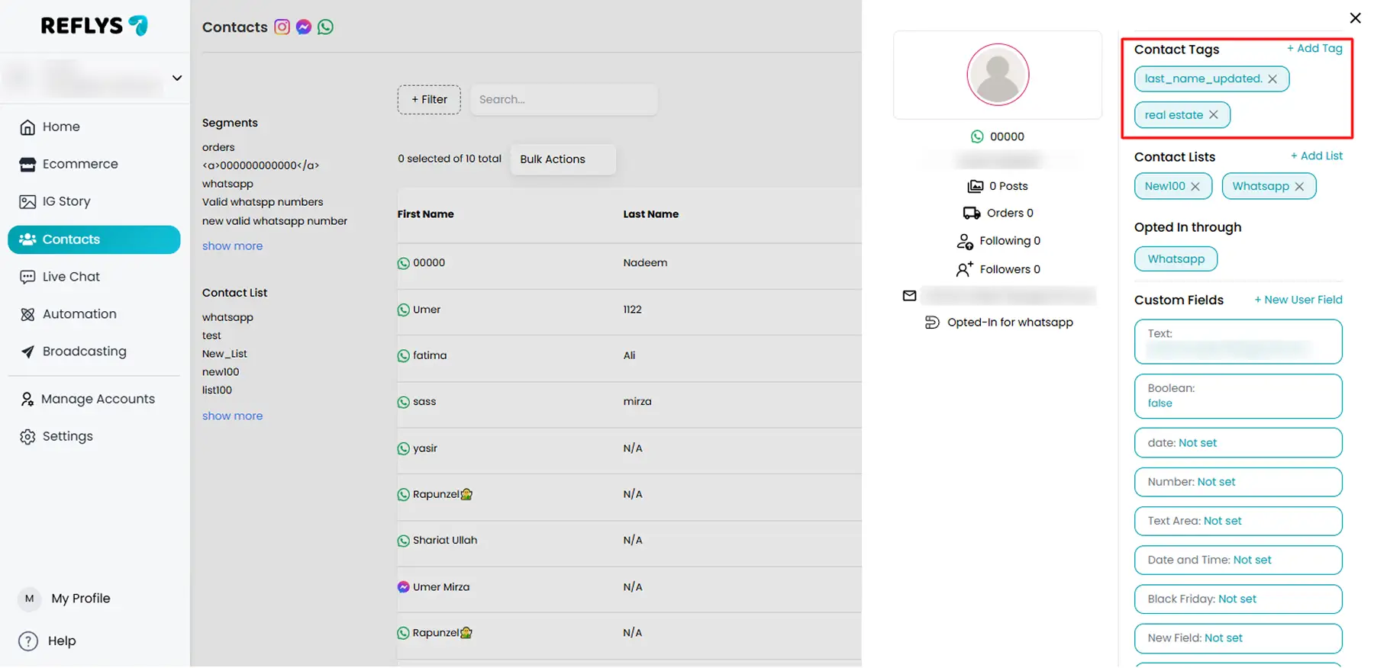Open the Bulk Actions dropdown

coord(563,159)
